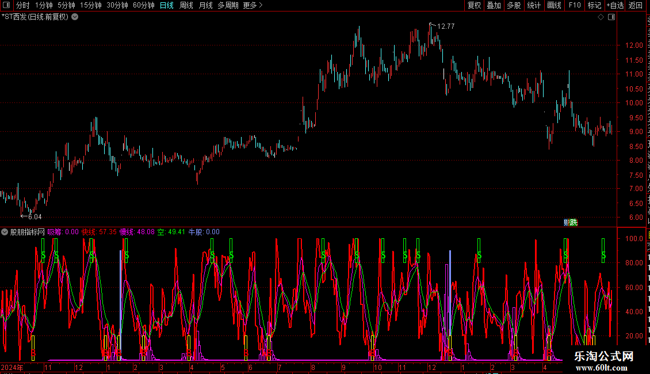
Task: Click the 股朋指标网 indicator name
Action: pos(28,232)
